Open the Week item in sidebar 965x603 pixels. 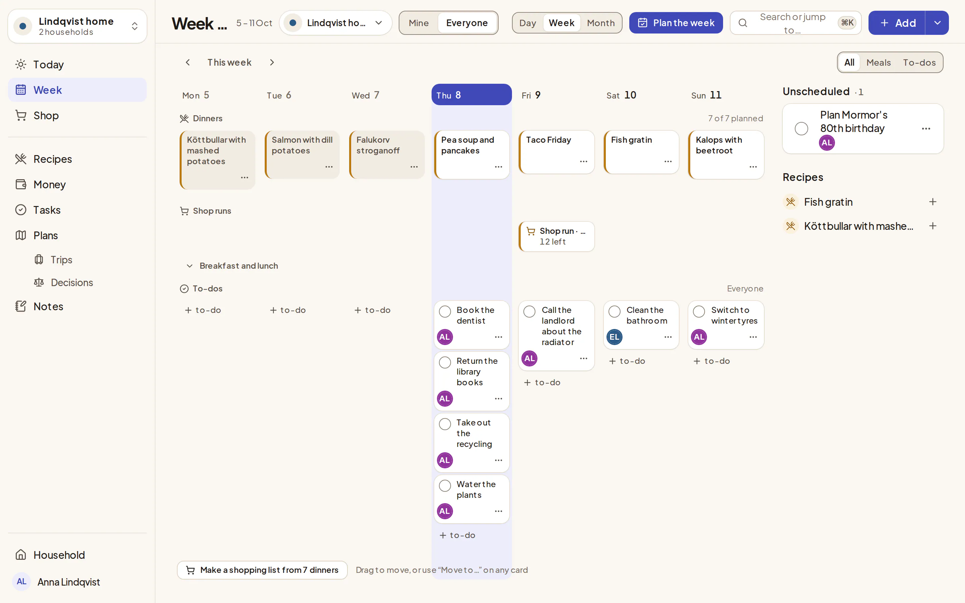[x=77, y=90]
